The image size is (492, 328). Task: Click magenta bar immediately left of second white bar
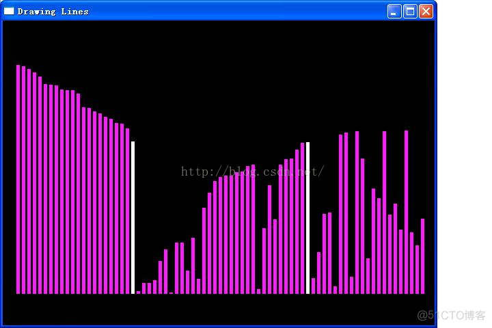(x=302, y=218)
